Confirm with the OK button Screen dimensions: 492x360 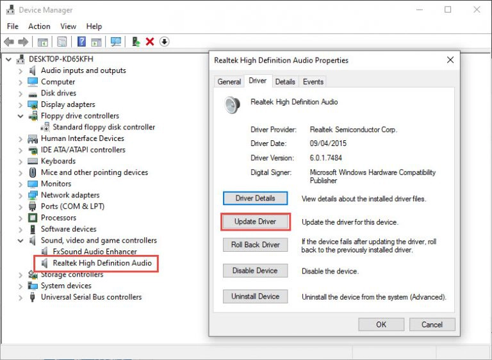click(381, 325)
